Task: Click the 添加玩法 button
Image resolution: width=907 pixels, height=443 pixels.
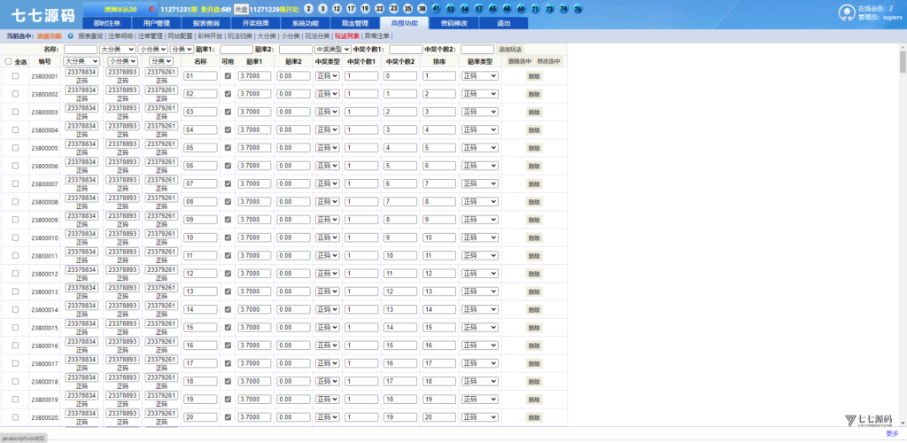Action: (510, 50)
